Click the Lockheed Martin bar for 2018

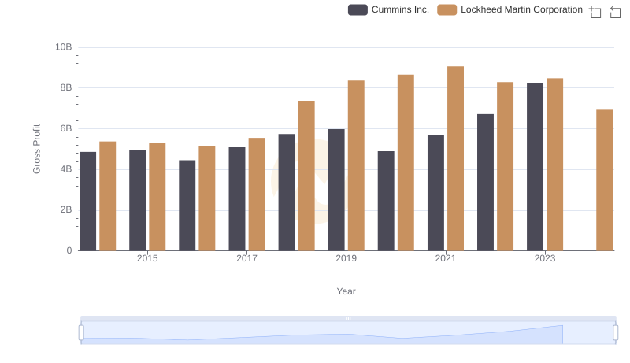306,176
